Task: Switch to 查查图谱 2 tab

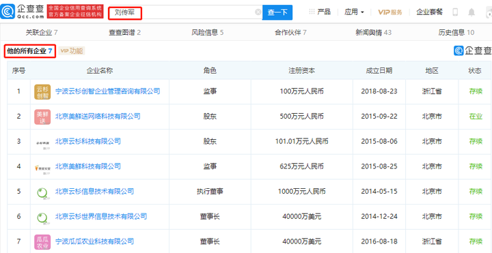Action: [x=124, y=32]
